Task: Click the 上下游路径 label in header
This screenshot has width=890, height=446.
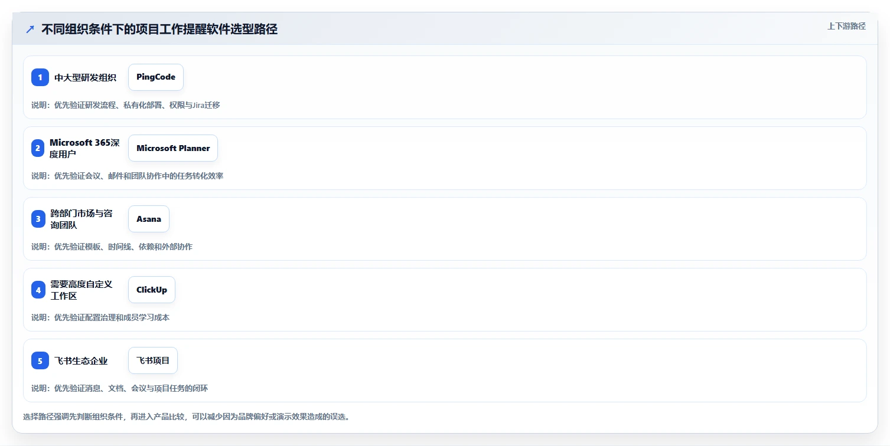Action: [x=846, y=26]
